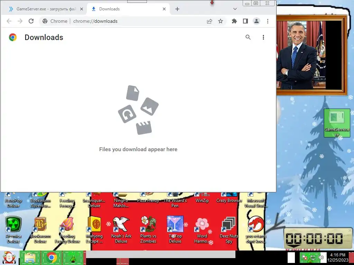The height and width of the screenshot is (265, 354).
Task: Click the Chrome logo beside Downloads heading
Action: point(13,37)
